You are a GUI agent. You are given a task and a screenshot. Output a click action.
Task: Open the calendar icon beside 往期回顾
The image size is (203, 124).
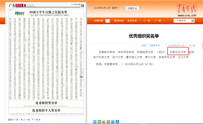point(108,21)
